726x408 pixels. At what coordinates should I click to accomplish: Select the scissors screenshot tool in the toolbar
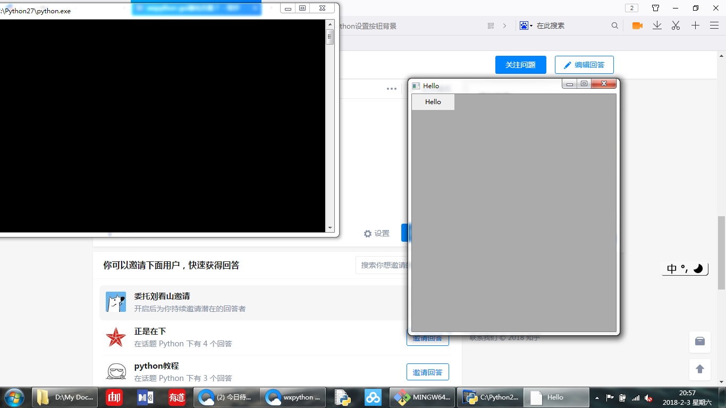[676, 25]
